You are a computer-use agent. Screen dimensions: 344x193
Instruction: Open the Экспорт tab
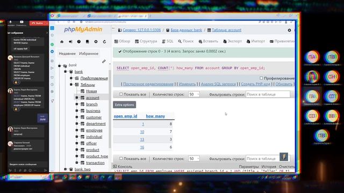click(x=233, y=41)
